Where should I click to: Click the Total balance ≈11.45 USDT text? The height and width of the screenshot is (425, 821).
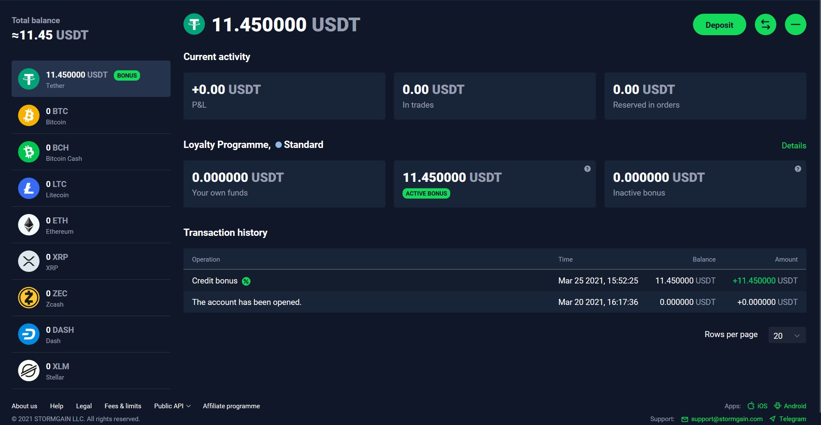pos(50,29)
